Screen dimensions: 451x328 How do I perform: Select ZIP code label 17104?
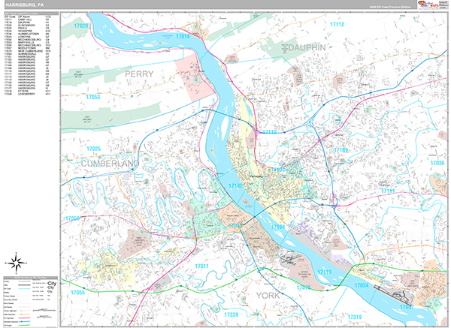[x=278, y=227]
